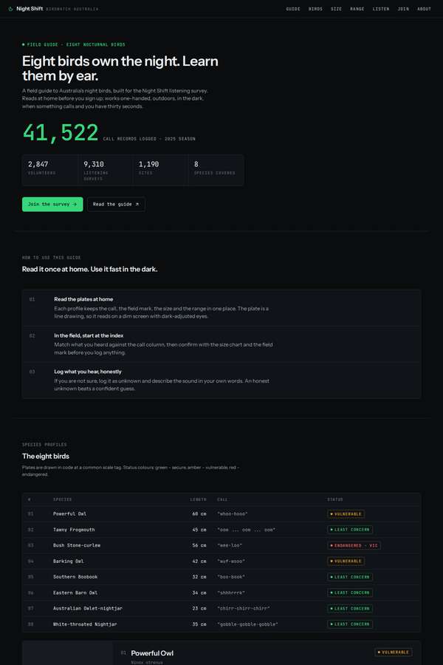Click the 56 cm length cell
The image size is (443, 665).
[199, 545]
